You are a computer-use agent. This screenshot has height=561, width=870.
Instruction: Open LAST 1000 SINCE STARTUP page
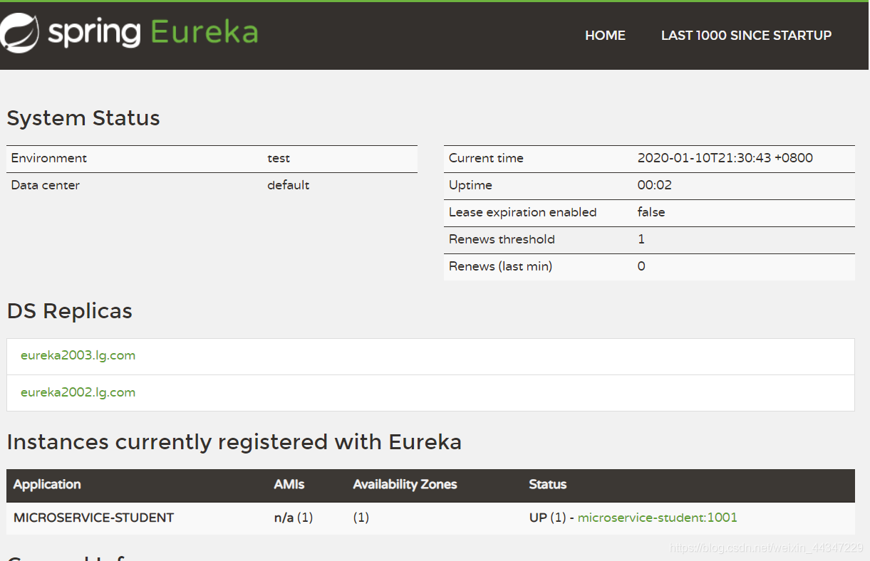pyautogui.click(x=746, y=36)
